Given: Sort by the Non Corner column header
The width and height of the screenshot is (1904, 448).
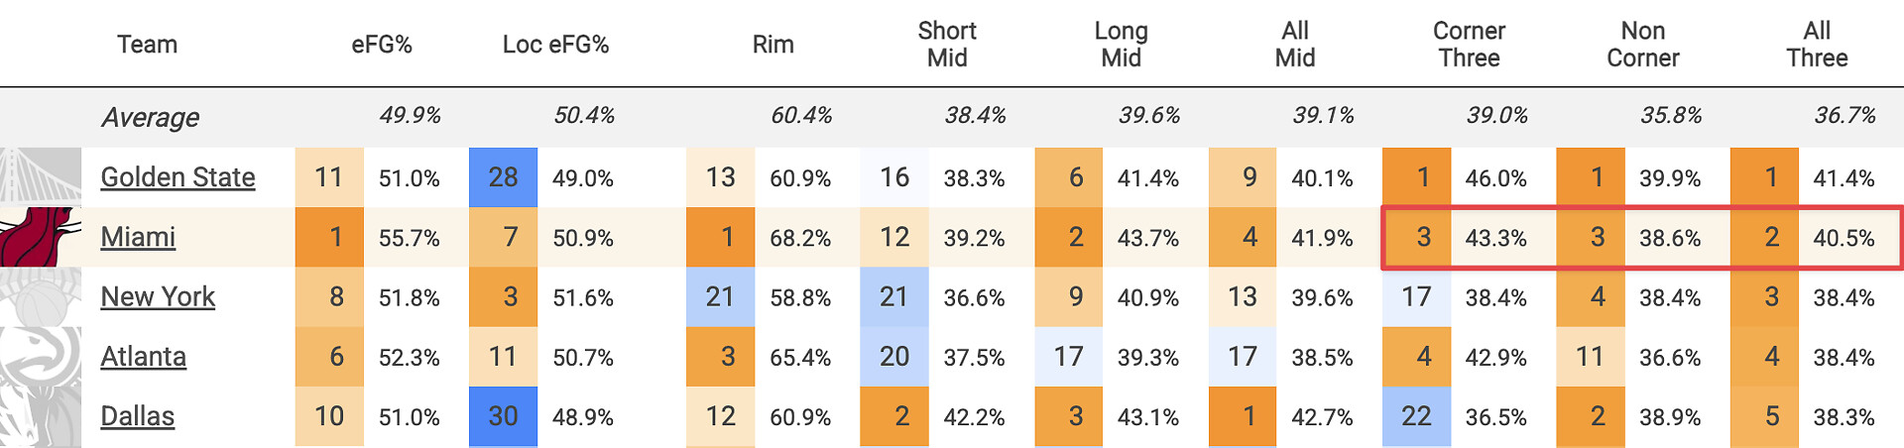Looking at the screenshot, I should point(1642,45).
